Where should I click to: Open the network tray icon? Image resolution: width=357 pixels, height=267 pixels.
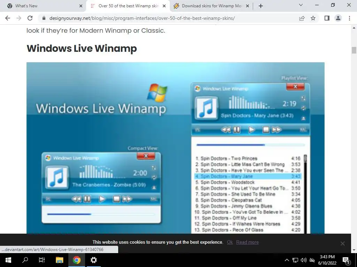tap(295, 260)
